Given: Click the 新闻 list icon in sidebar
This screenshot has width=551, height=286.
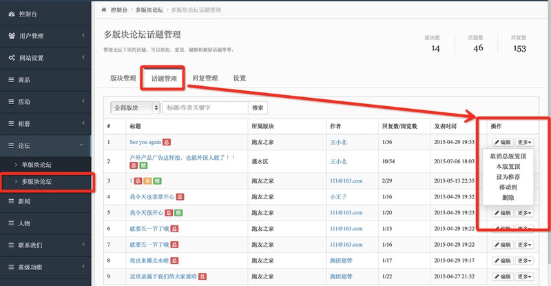Looking at the screenshot, I should point(11,201).
